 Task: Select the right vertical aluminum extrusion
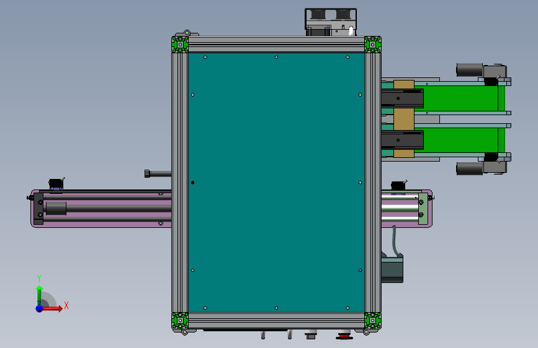373,182
